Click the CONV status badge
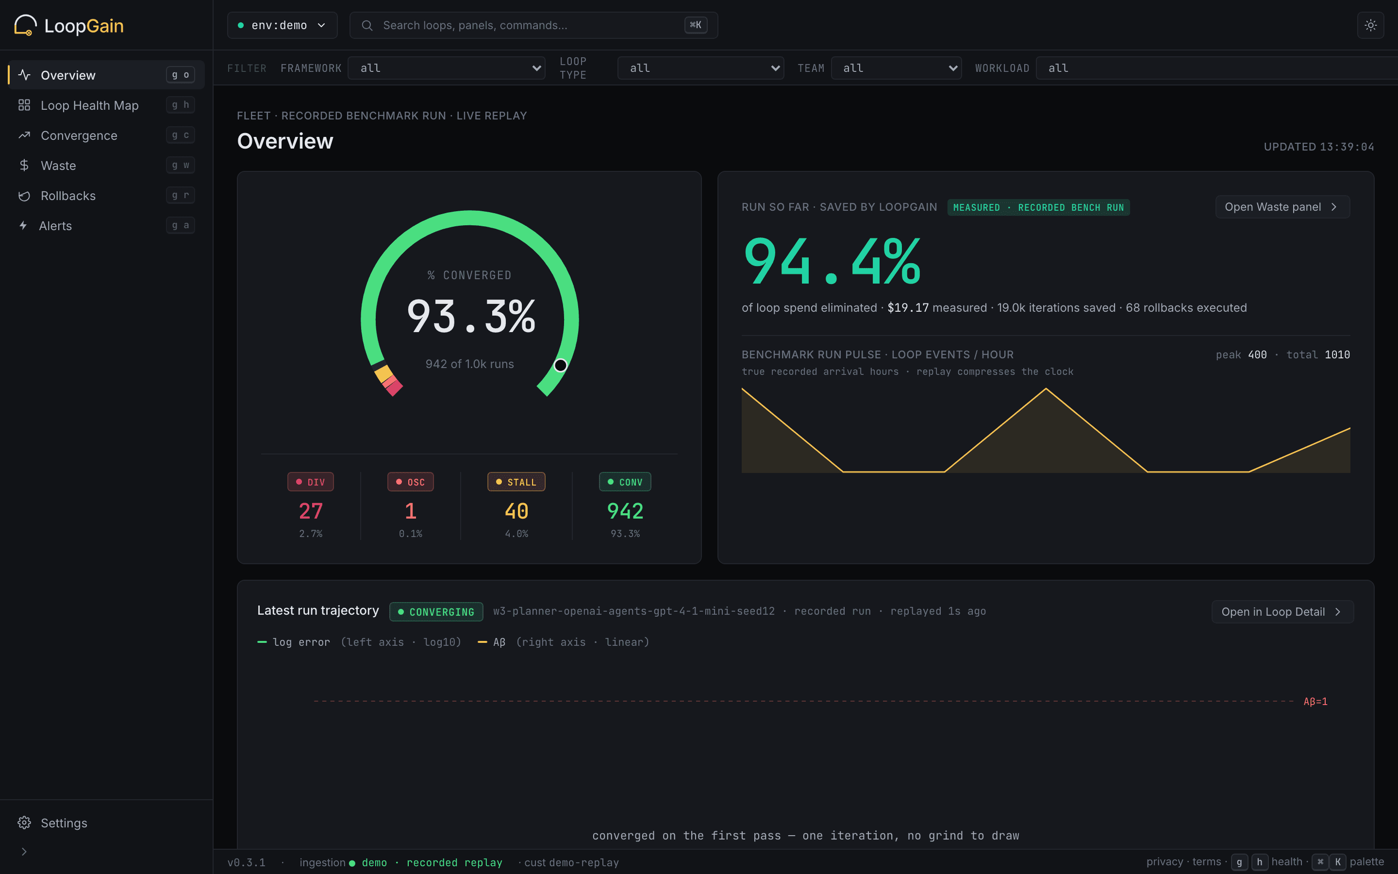Image resolution: width=1398 pixels, height=874 pixels. 625,482
